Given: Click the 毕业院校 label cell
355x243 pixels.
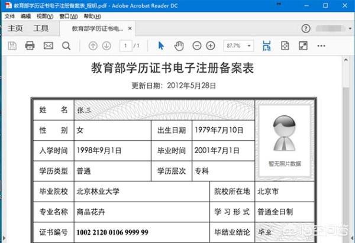Looking at the screenshot, I should click(54, 192).
